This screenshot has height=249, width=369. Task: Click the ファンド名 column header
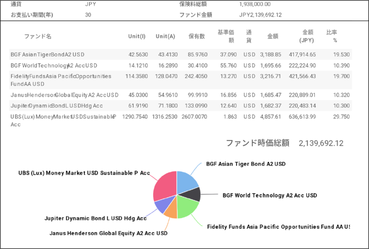[x=38, y=36]
